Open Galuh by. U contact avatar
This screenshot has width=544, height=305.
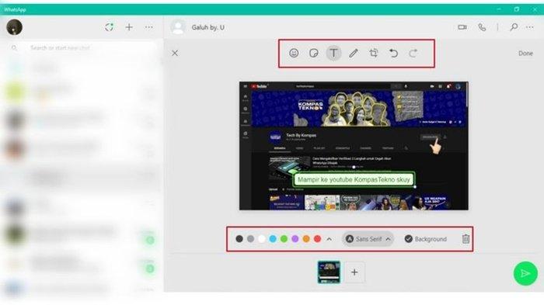pyautogui.click(x=178, y=27)
